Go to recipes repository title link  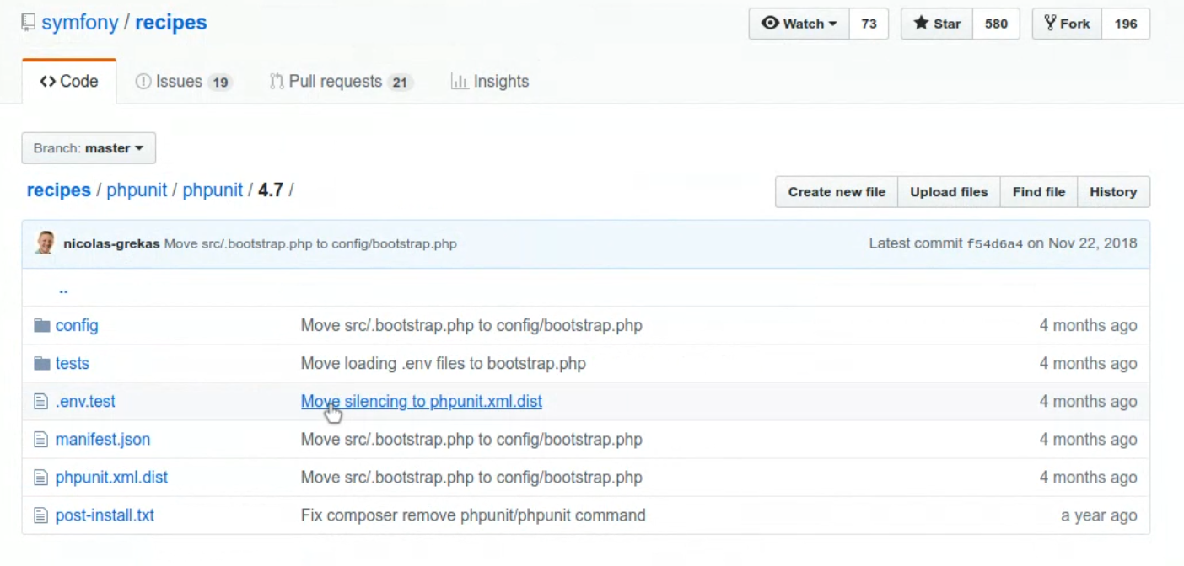point(171,23)
